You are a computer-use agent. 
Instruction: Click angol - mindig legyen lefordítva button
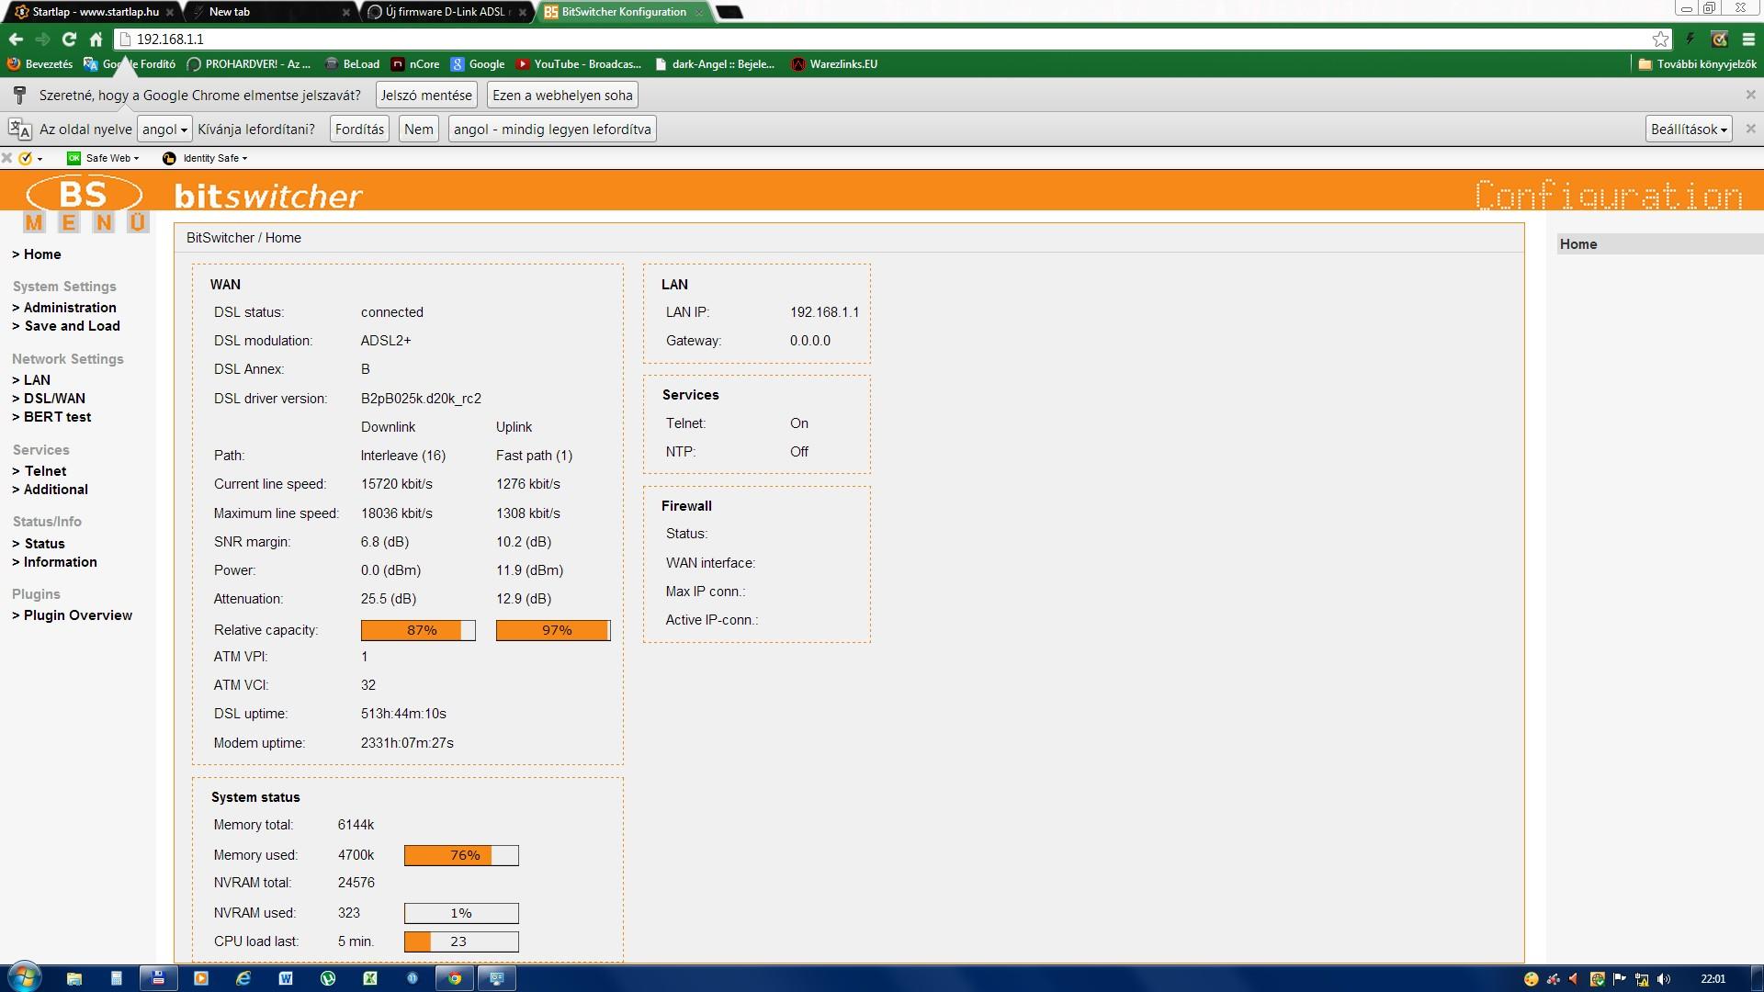tap(552, 130)
